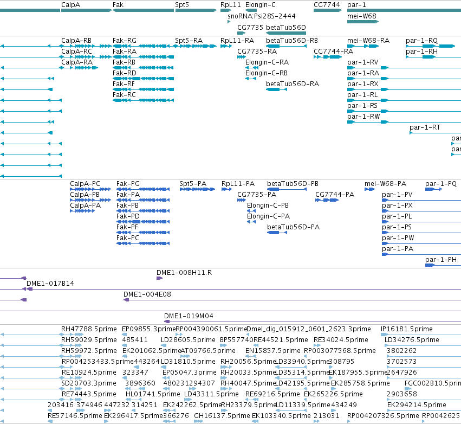Select the Elongin-C-RB transcript label
The height and width of the screenshot is (424, 461).
267,73
